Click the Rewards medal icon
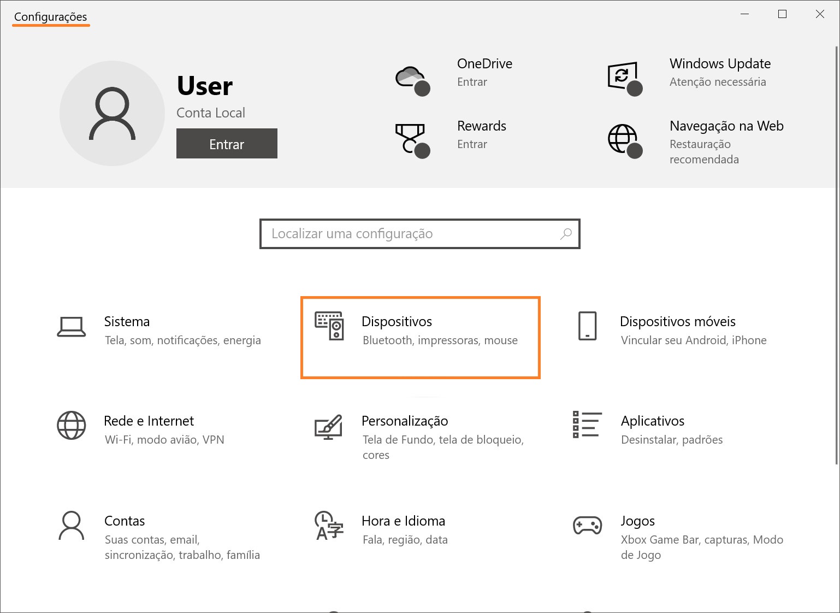The width and height of the screenshot is (840, 613). pos(411,139)
